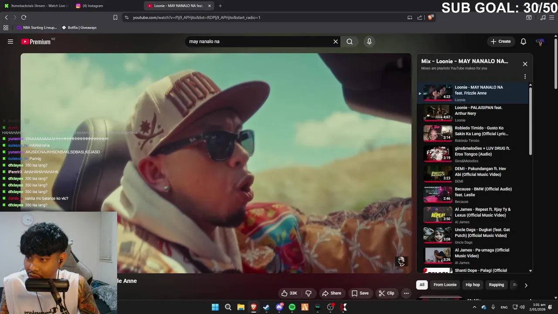Close the Mix playlist panel
Image resolution: width=558 pixels, height=314 pixels.
point(525,64)
